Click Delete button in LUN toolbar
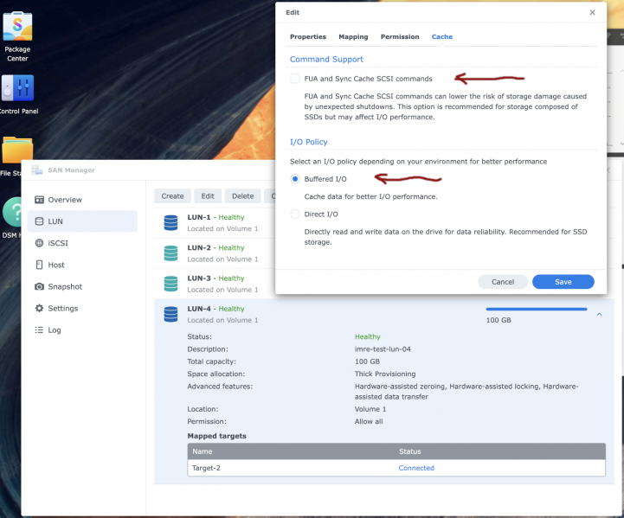 click(x=242, y=196)
